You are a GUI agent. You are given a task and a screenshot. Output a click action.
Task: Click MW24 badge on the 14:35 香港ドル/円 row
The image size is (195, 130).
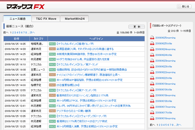click(x=52, y=44)
